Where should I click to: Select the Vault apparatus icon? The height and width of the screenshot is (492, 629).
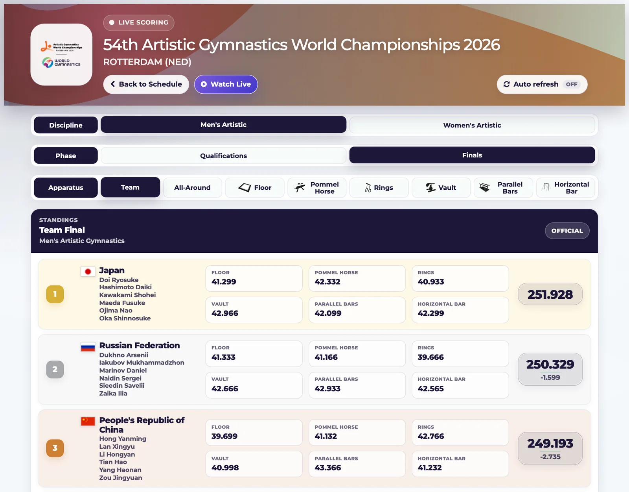click(431, 188)
